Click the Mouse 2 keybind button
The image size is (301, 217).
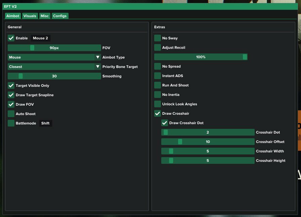click(40, 38)
